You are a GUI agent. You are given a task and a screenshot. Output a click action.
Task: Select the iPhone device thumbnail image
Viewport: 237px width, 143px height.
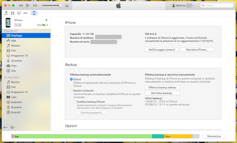coord(8,22)
